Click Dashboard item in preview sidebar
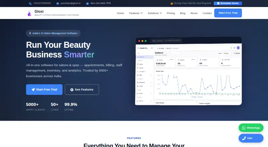This screenshot has height=147, width=268. [x=145, y=57]
